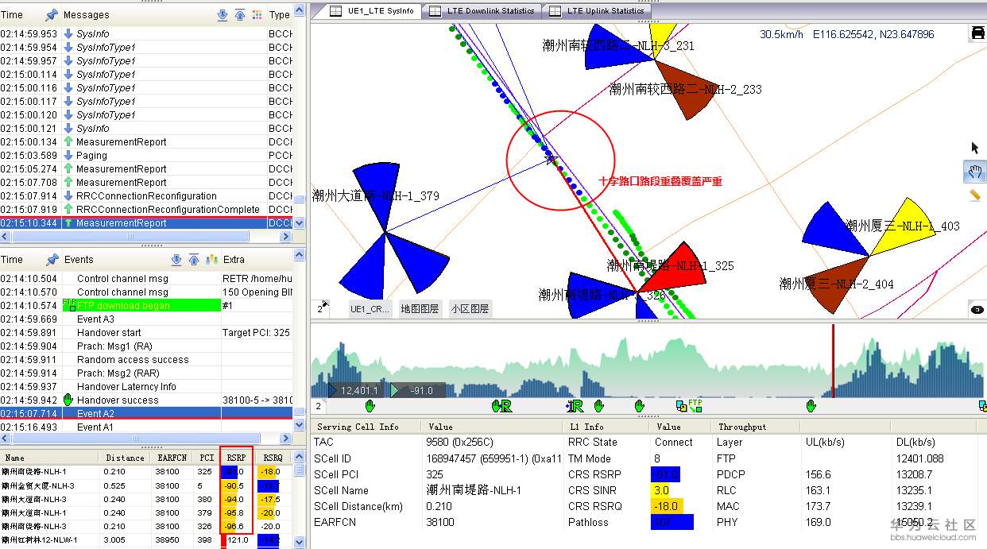The image size is (987, 549).
Task: Open the colored grid filter icon in Messages header
Action: pos(257,14)
